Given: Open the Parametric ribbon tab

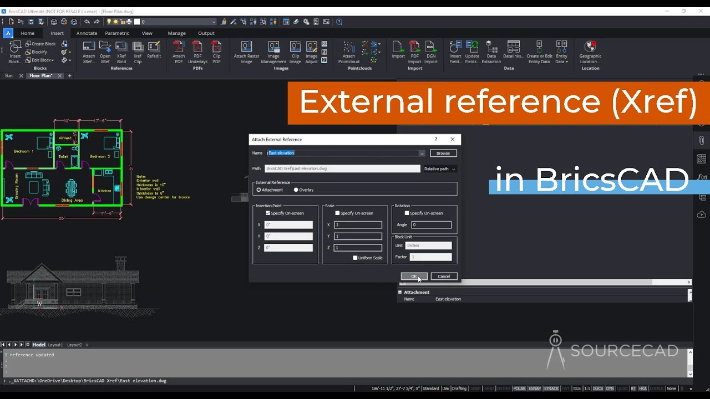Looking at the screenshot, I should (117, 33).
